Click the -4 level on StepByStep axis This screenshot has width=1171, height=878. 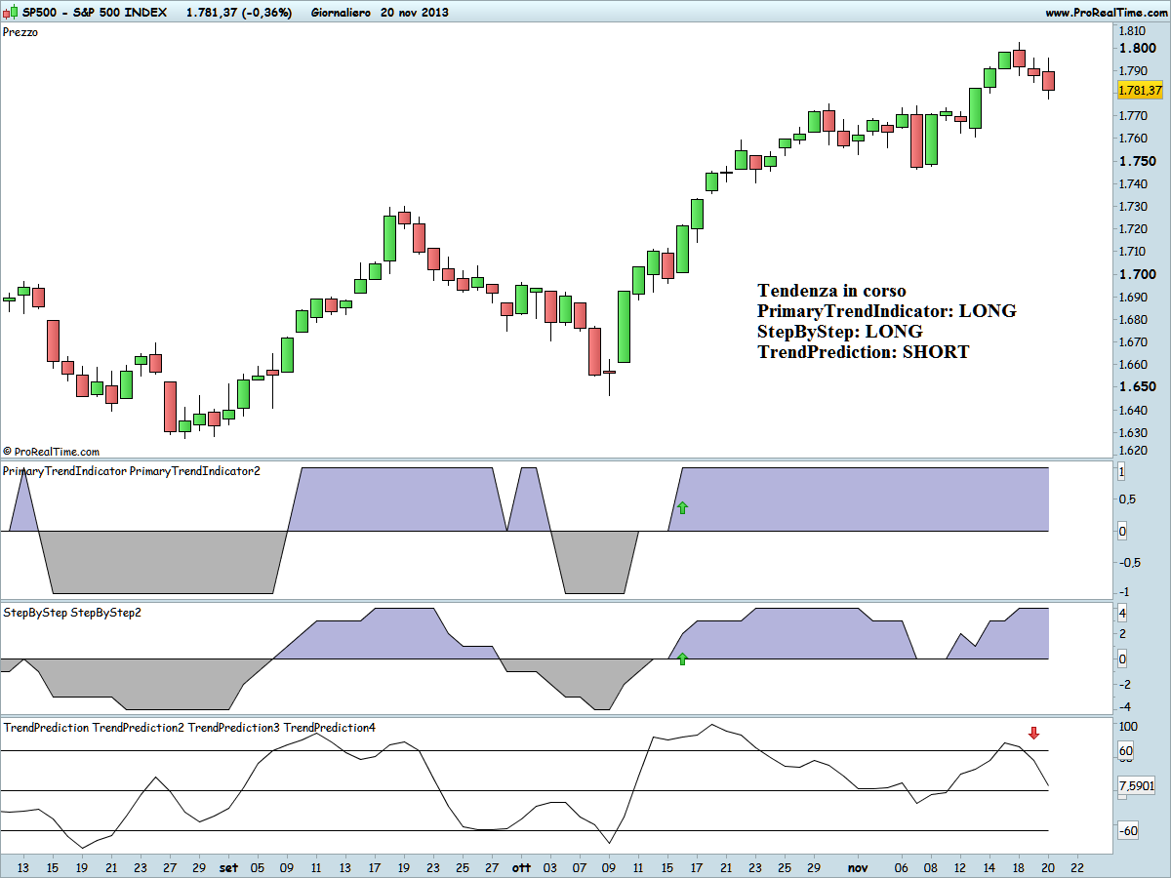click(1124, 706)
